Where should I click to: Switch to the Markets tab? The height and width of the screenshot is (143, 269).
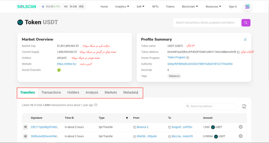tap(111, 92)
